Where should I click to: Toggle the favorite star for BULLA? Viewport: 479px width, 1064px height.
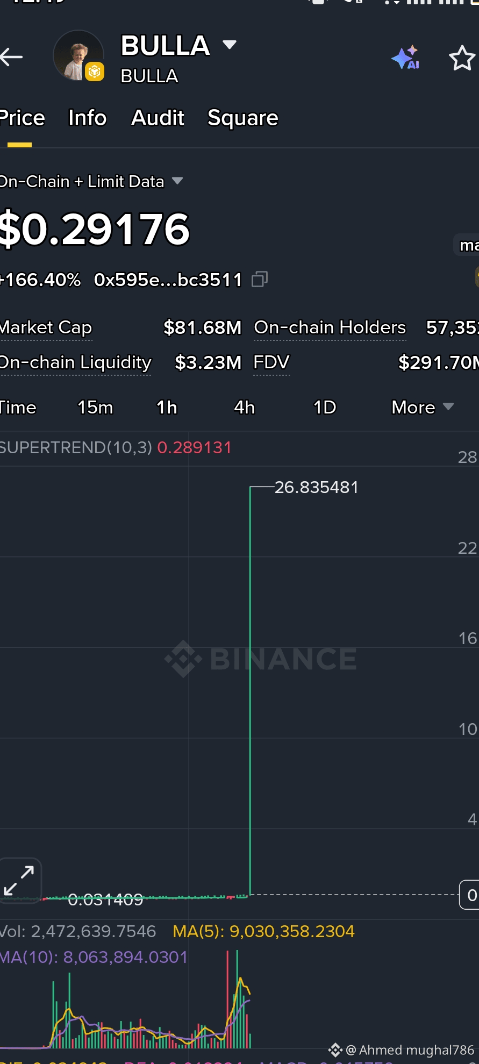tap(462, 58)
